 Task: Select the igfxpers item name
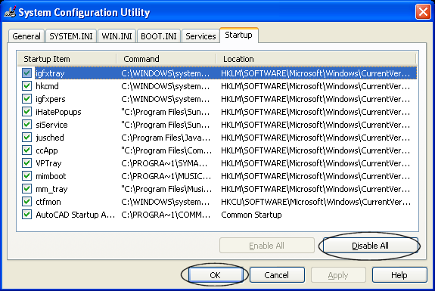pos(51,99)
